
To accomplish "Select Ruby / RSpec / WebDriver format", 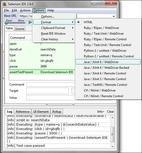I will click(108, 28).
